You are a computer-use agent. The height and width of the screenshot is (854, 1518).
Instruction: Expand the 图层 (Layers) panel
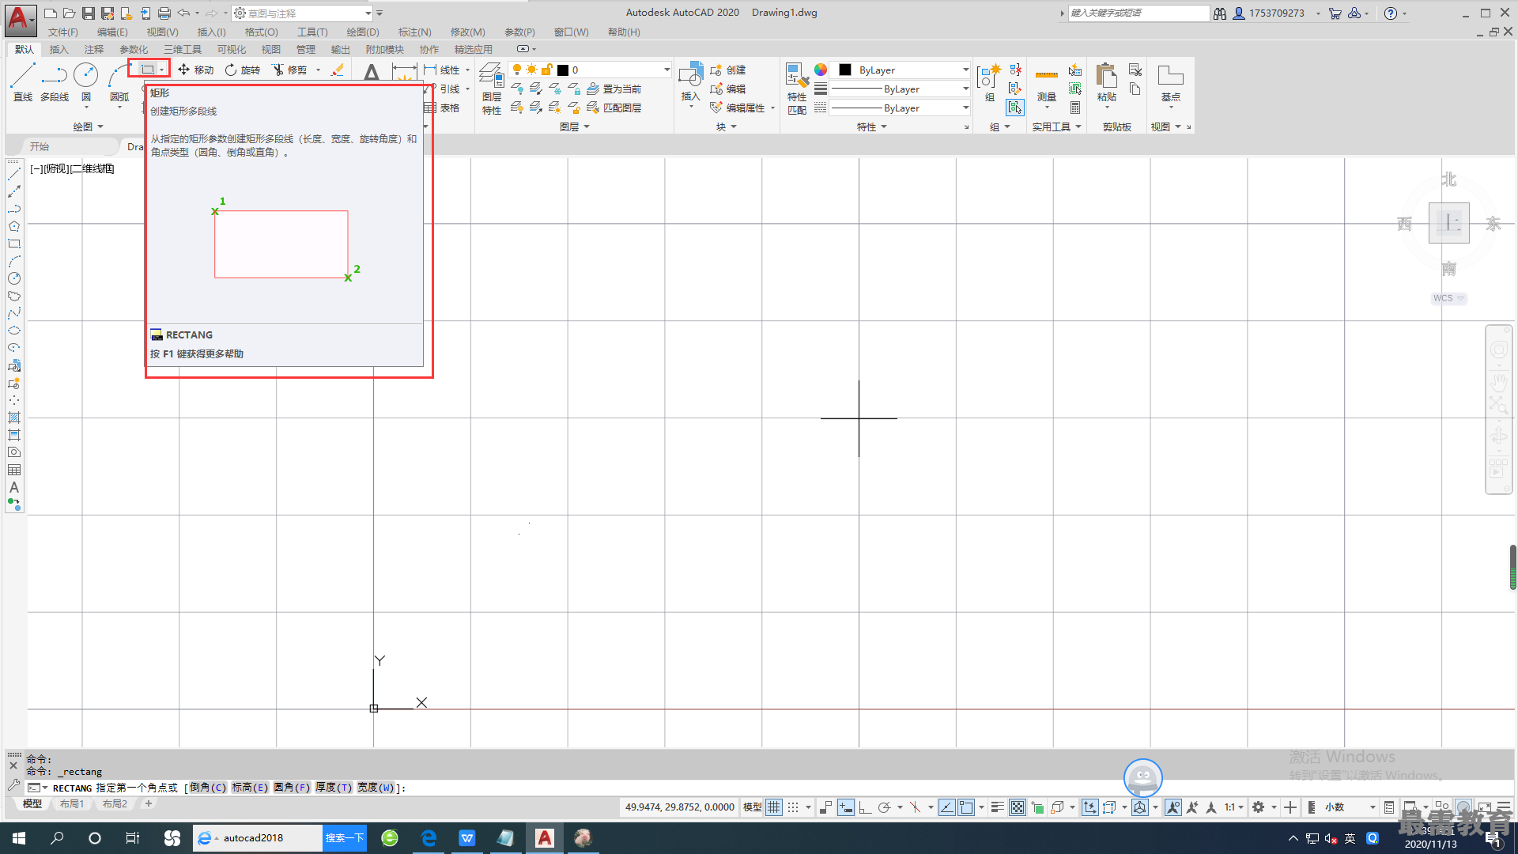coord(575,127)
